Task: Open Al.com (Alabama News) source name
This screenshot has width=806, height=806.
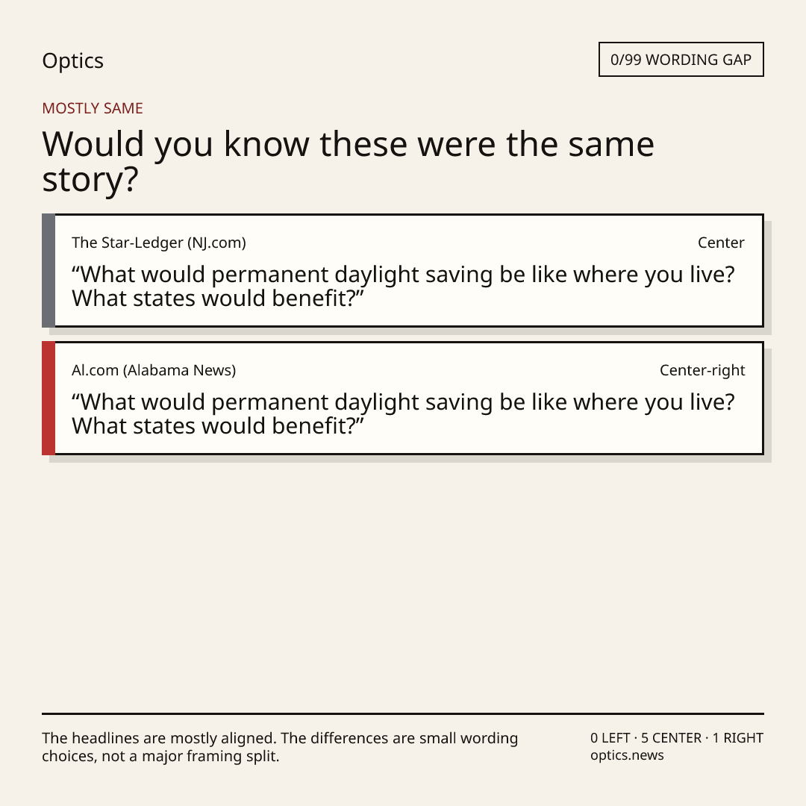Action: click(154, 370)
